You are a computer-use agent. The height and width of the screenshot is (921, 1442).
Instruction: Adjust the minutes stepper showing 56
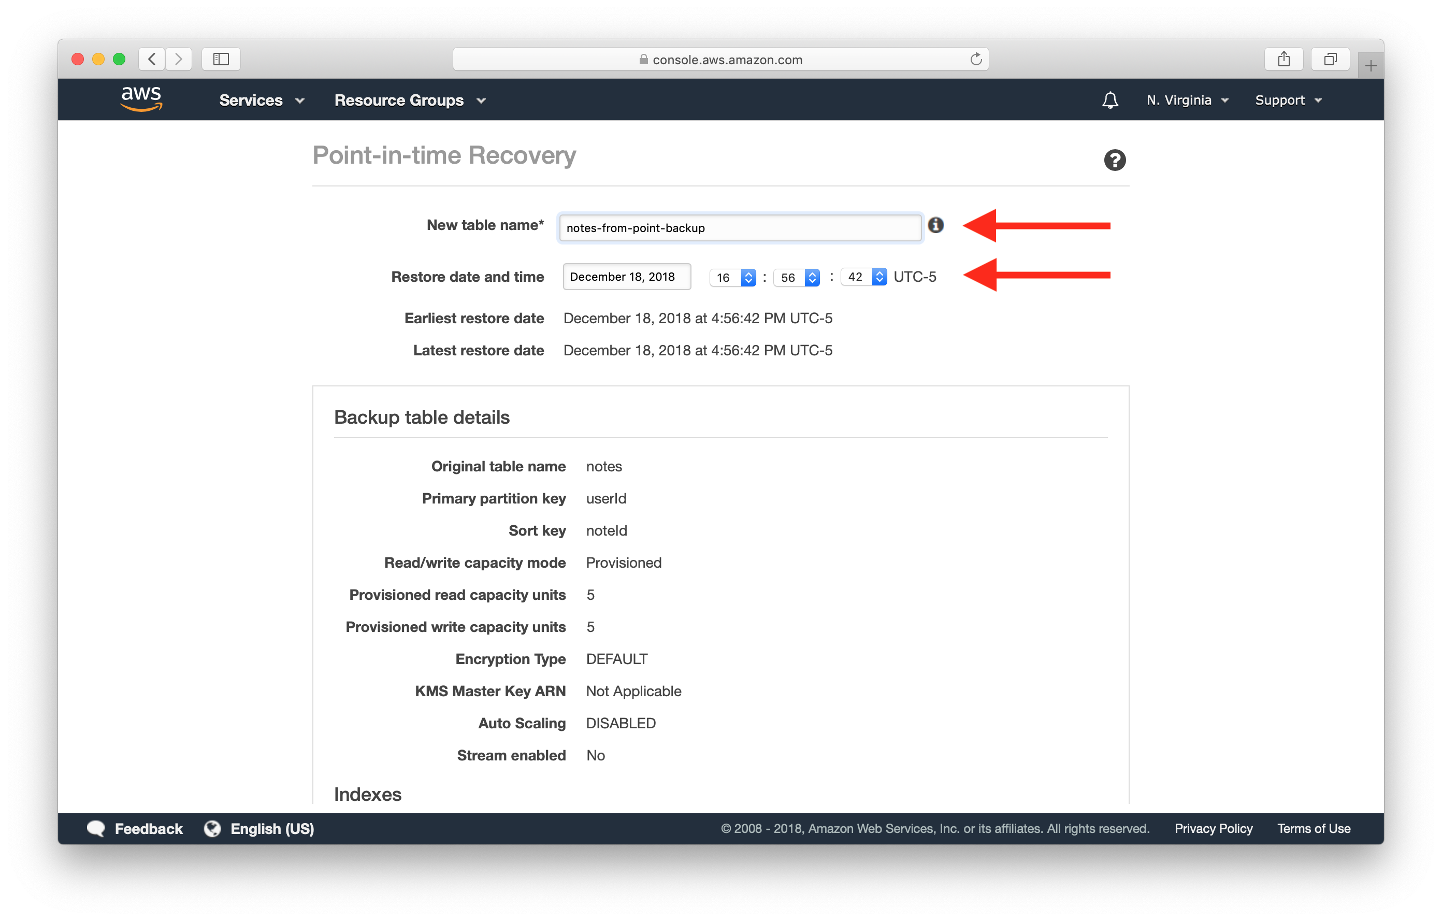pos(812,277)
